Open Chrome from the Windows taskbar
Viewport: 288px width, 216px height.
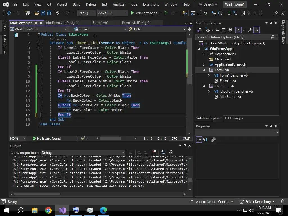[x=48, y=210]
